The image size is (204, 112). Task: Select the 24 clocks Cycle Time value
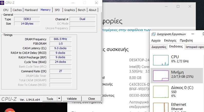[60, 62]
